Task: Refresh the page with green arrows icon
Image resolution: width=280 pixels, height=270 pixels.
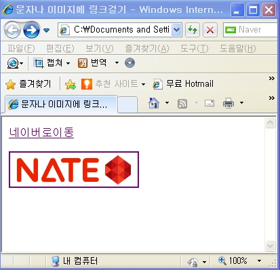Action: pos(193,30)
